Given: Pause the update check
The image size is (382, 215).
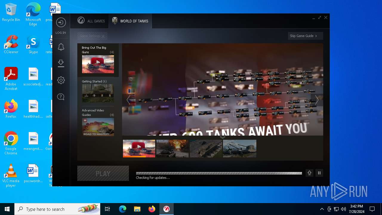Looking at the screenshot, I should (319, 173).
